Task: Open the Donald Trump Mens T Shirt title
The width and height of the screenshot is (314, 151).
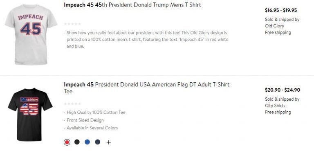Action: pos(132,5)
